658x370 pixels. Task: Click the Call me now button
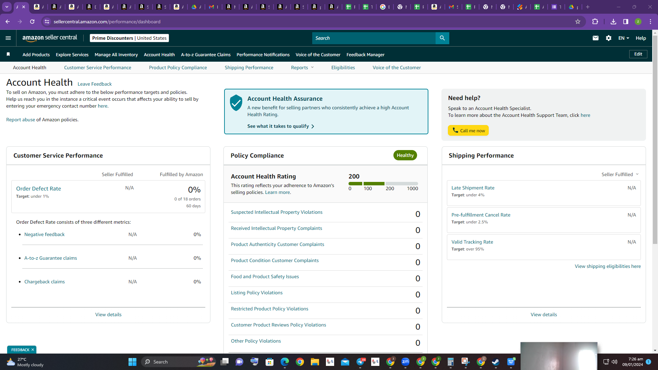(468, 131)
